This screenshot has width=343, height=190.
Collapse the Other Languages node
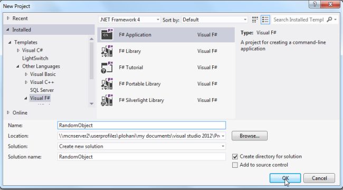(18, 66)
